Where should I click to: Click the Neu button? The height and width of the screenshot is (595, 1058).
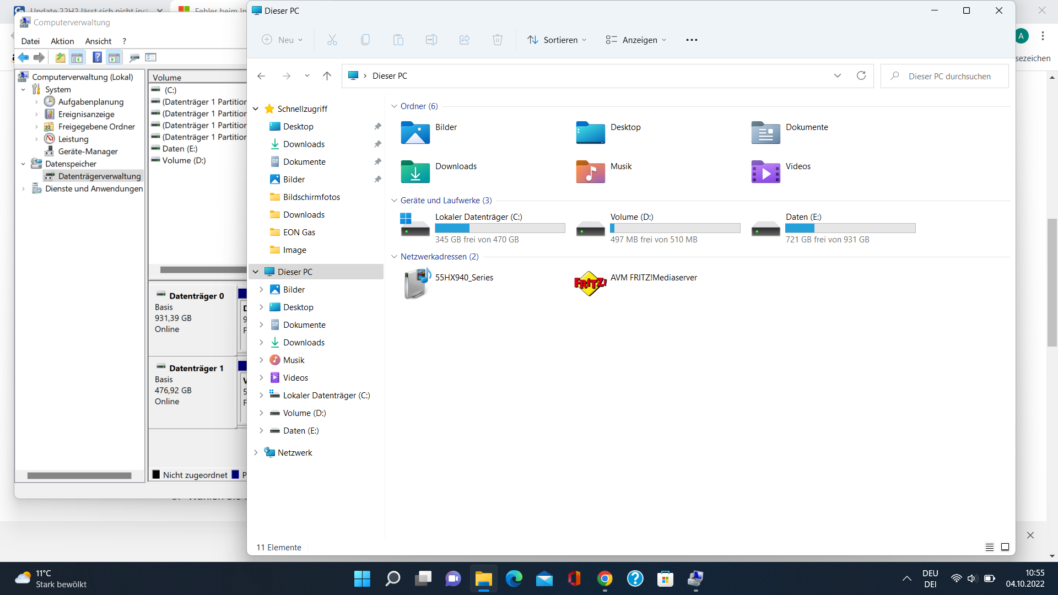pyautogui.click(x=282, y=40)
